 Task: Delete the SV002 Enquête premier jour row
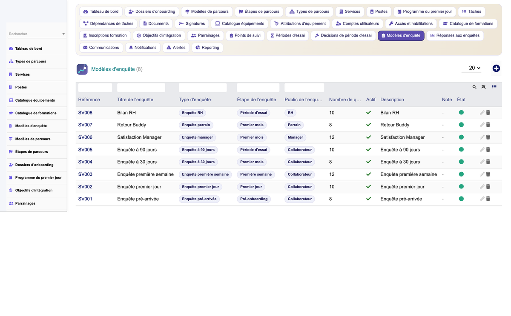point(488,187)
